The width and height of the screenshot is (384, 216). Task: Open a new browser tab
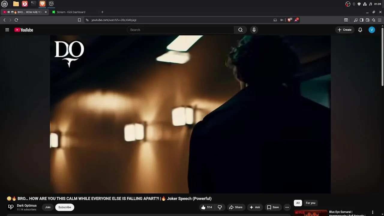[102, 12]
